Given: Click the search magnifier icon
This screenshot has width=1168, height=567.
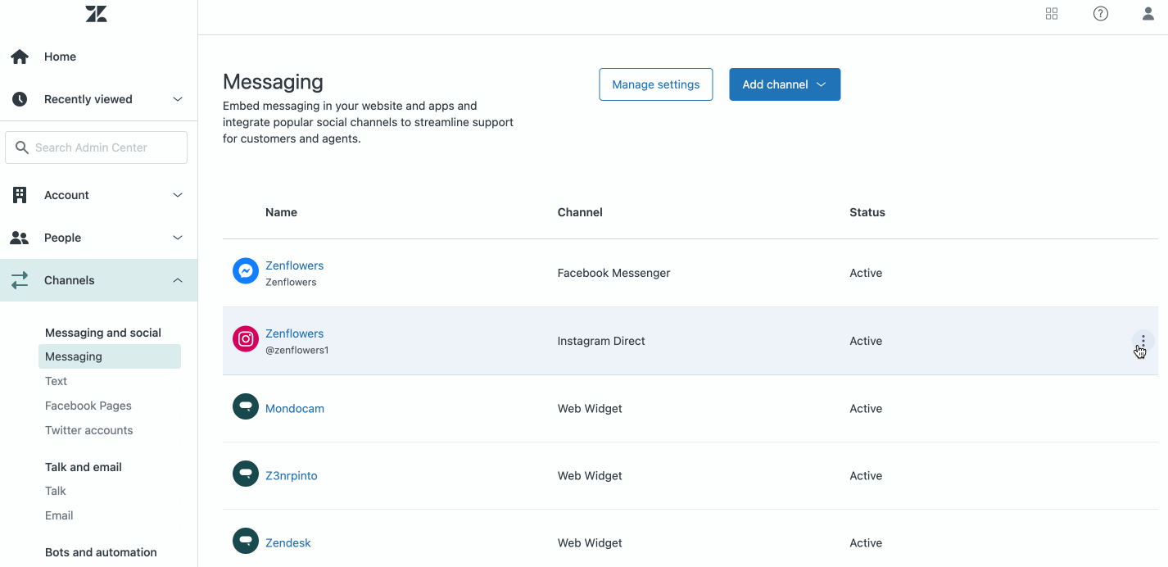Looking at the screenshot, I should click(22, 147).
